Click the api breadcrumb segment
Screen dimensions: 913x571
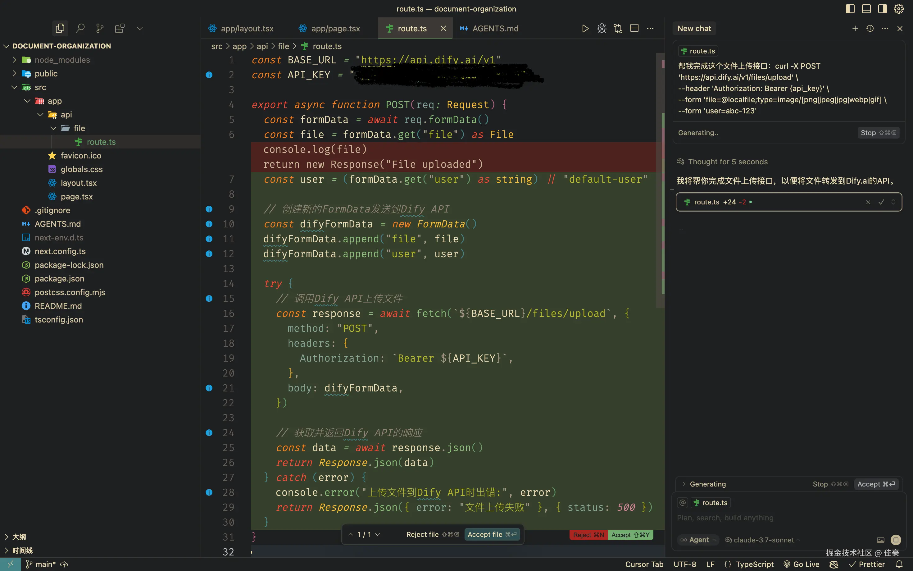pyautogui.click(x=262, y=46)
